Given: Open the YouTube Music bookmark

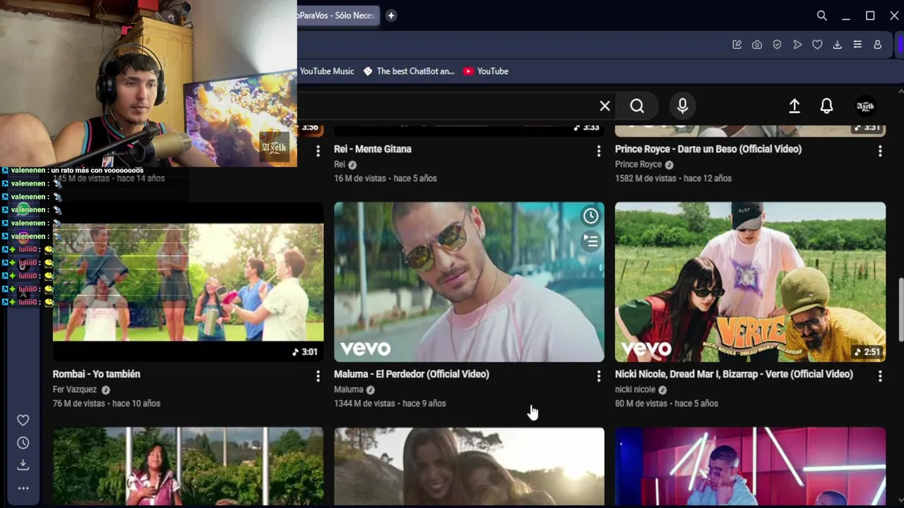Looking at the screenshot, I should (x=326, y=71).
